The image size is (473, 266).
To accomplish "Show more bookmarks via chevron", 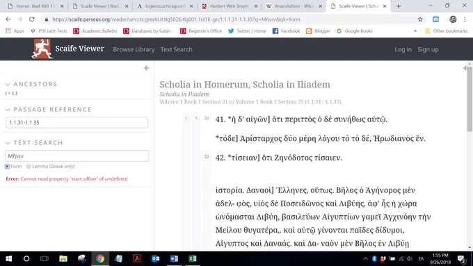I will [415, 31].
